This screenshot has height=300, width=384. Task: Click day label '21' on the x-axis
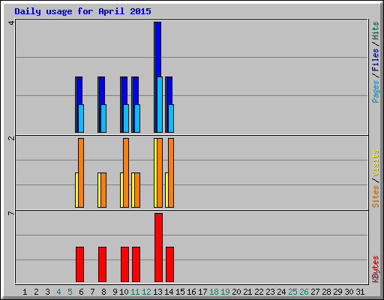247,292
